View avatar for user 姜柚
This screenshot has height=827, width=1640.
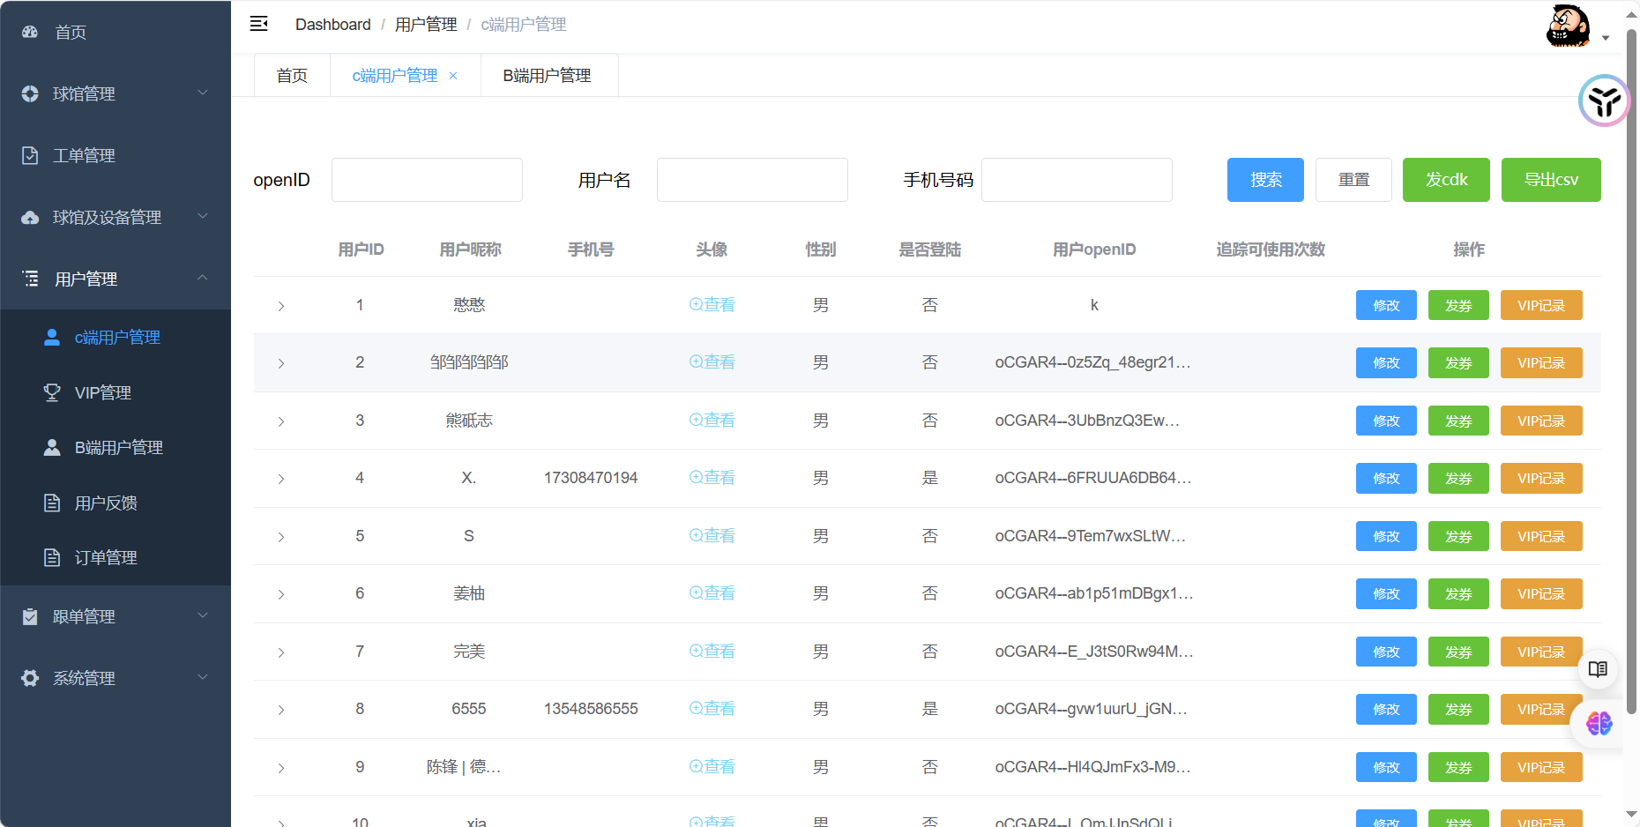coord(712,593)
